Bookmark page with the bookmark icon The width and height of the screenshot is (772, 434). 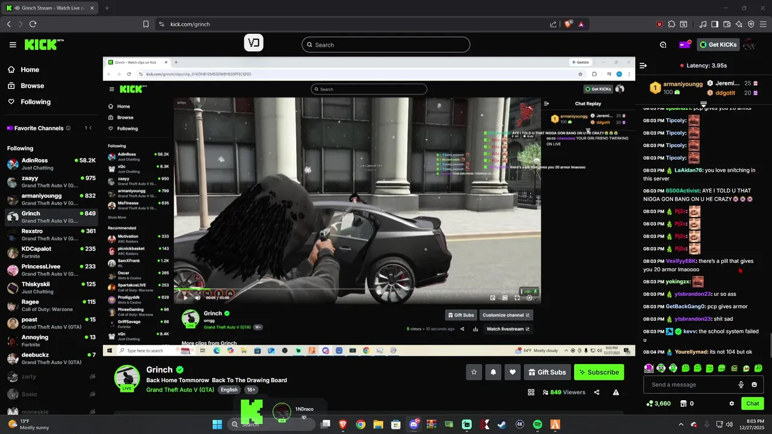[x=146, y=24]
